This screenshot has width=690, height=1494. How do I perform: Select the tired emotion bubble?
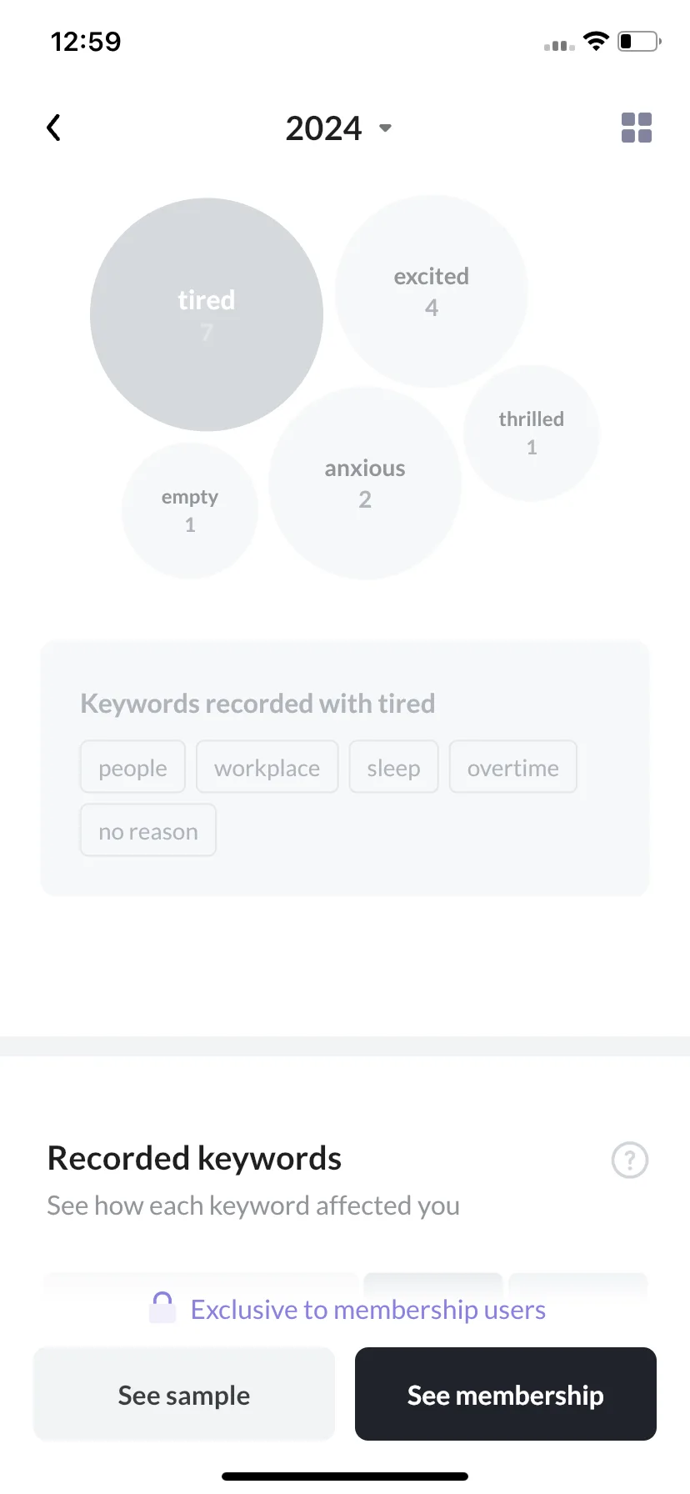coord(207,314)
